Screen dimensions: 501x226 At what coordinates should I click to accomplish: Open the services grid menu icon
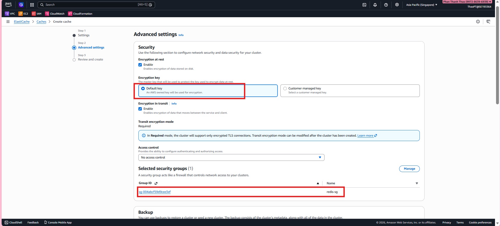point(32,5)
